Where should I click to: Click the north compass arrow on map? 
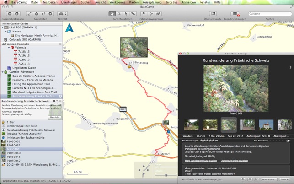pos(69,28)
